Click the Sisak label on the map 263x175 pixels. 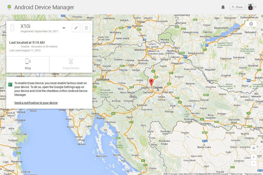click(173, 106)
